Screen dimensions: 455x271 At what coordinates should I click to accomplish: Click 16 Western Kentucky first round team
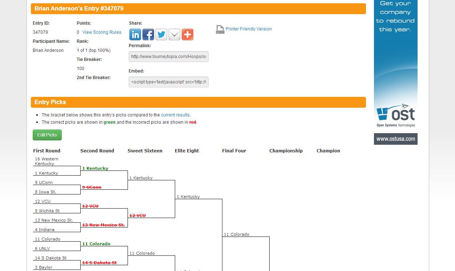coord(47,161)
